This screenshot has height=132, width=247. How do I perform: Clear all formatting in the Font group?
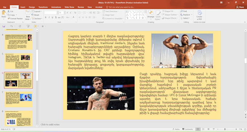[75, 13]
